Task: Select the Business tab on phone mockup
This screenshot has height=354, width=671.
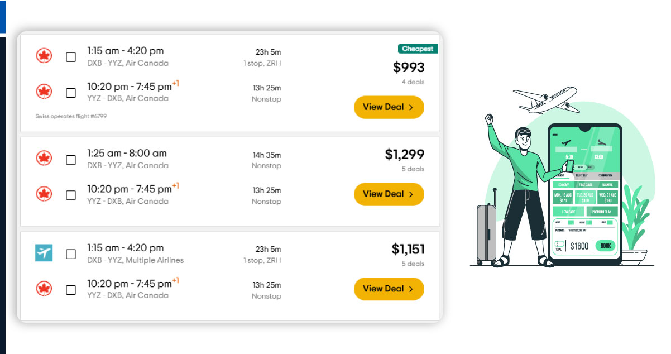Action: (x=607, y=184)
